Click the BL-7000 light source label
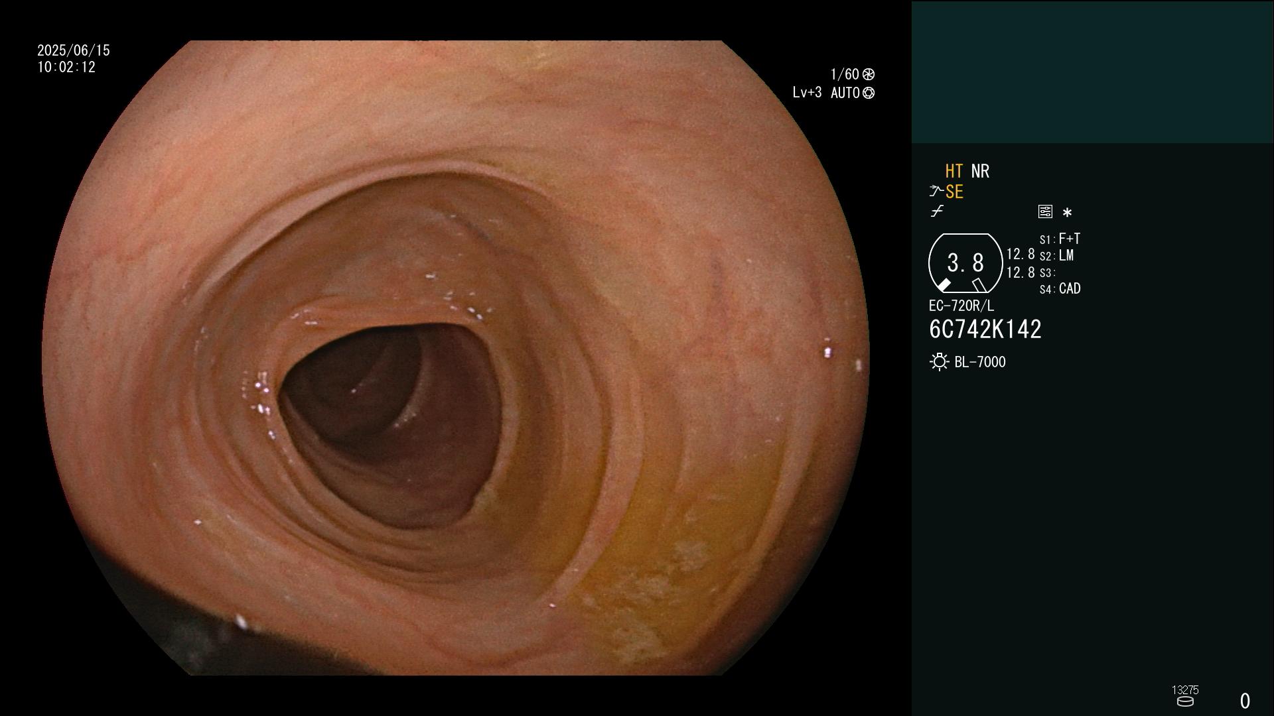1274x716 pixels. (980, 362)
